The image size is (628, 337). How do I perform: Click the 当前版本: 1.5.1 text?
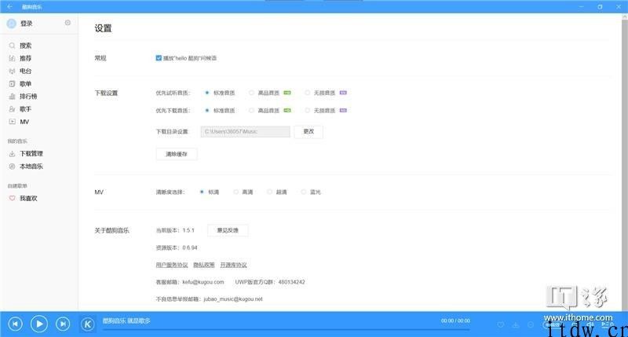tap(175, 230)
